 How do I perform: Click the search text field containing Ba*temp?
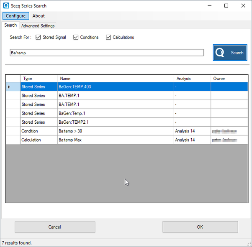click(107, 53)
